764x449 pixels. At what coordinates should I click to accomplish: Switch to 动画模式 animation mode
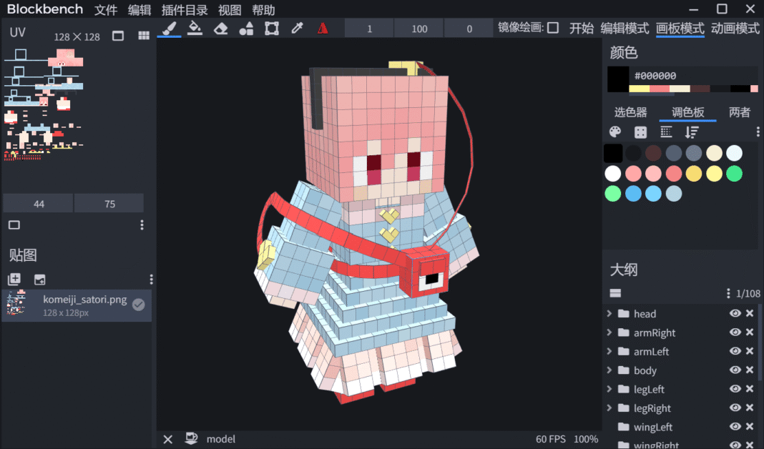click(x=735, y=29)
